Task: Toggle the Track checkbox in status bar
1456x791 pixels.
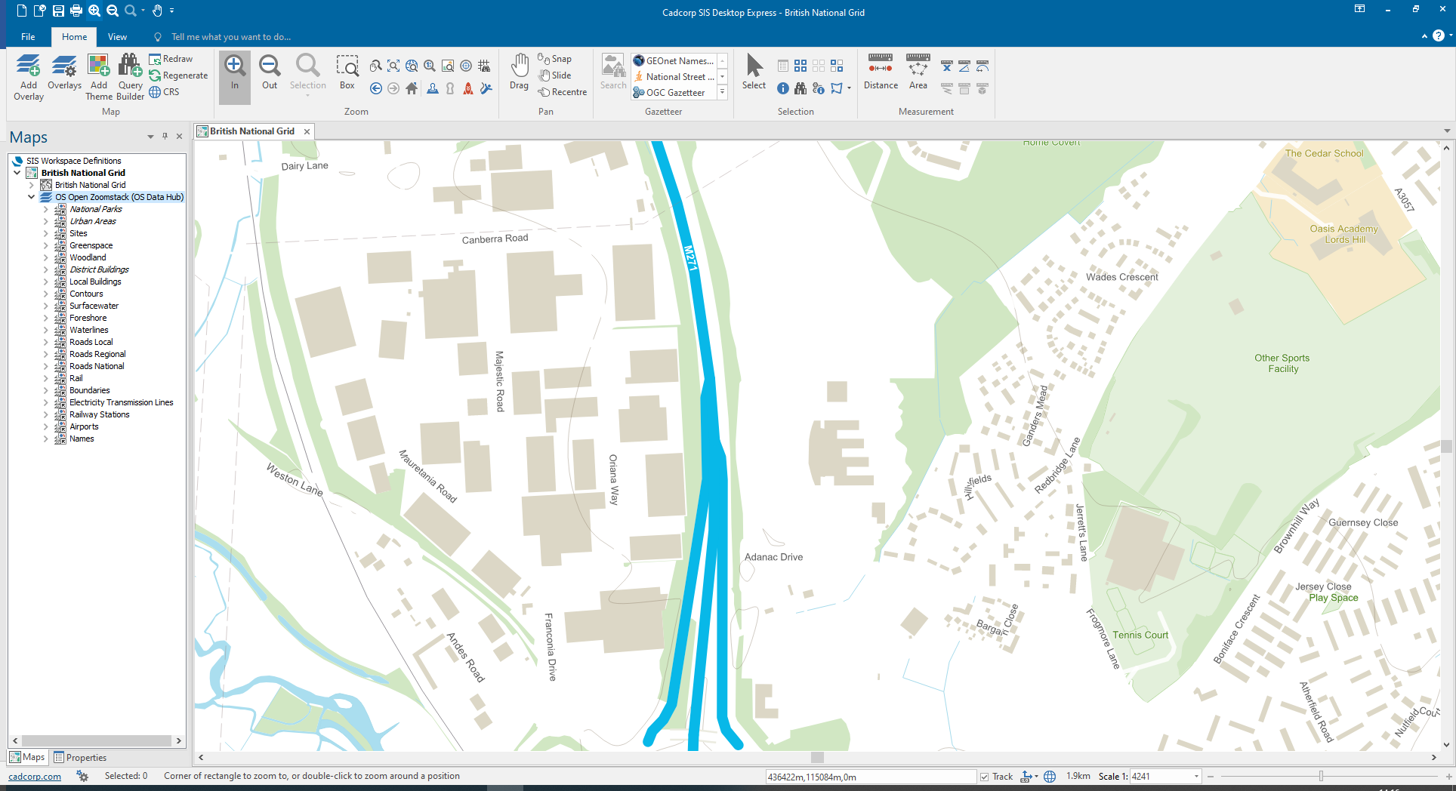Action: pyautogui.click(x=984, y=776)
